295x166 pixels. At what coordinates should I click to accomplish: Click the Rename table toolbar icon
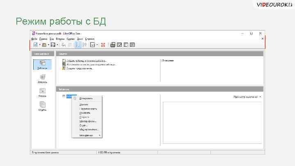[x=132, y=45]
